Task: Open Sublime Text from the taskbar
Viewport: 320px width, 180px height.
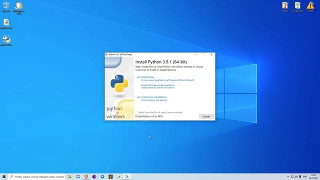Action: [x=110, y=176]
